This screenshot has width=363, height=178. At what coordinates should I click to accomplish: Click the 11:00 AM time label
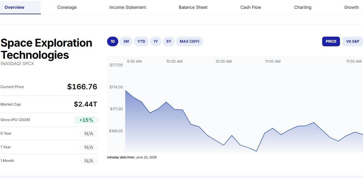point(273,61)
